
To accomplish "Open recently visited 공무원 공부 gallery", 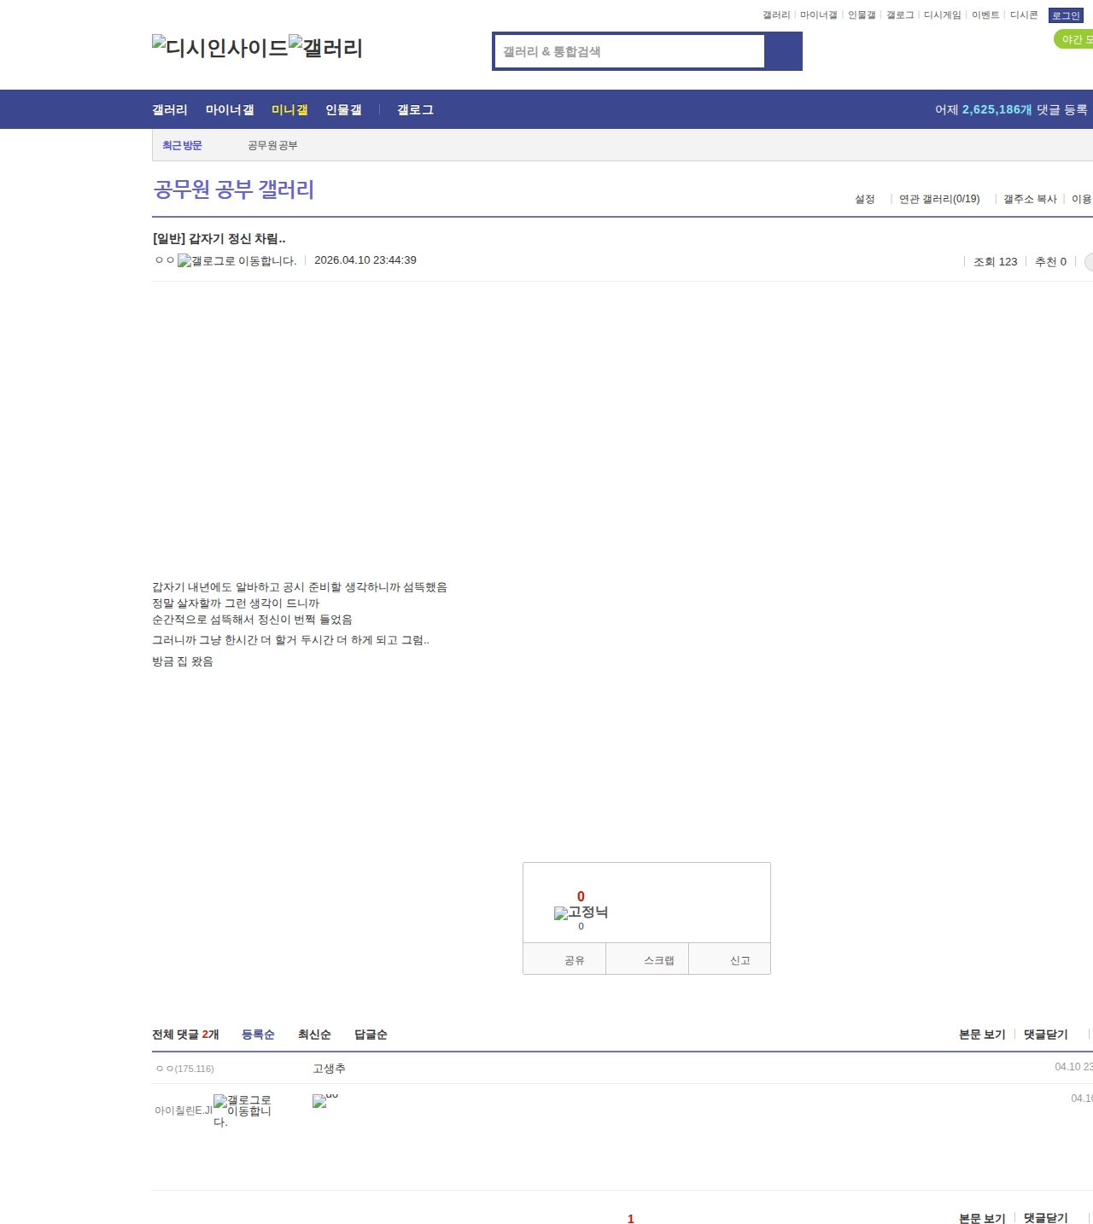I will pyautogui.click(x=272, y=146).
